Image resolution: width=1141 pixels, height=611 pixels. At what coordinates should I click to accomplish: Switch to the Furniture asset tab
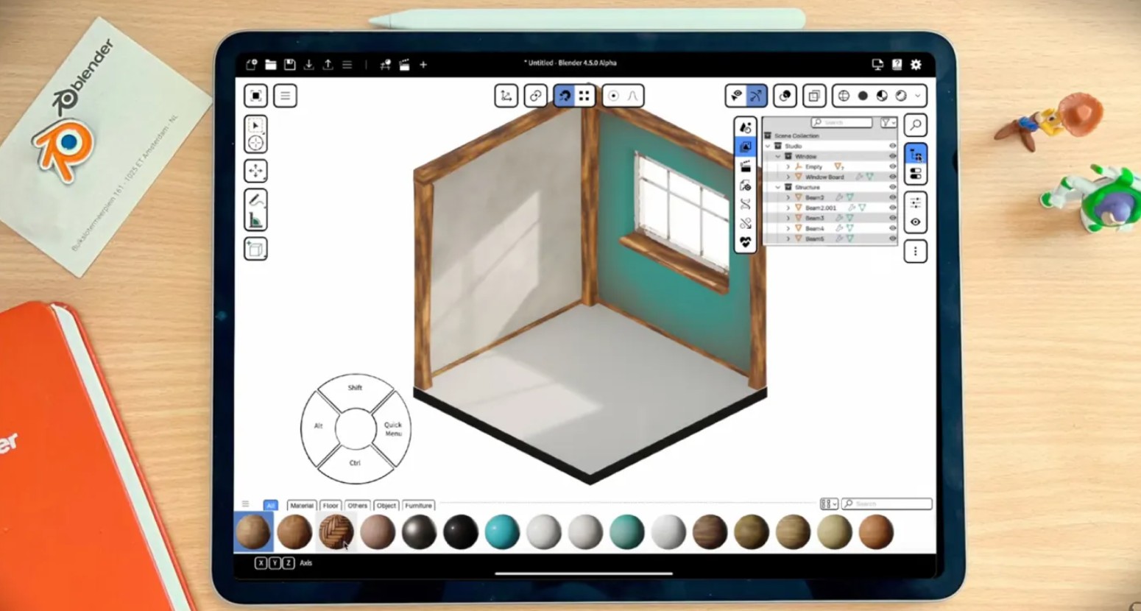[x=418, y=506]
